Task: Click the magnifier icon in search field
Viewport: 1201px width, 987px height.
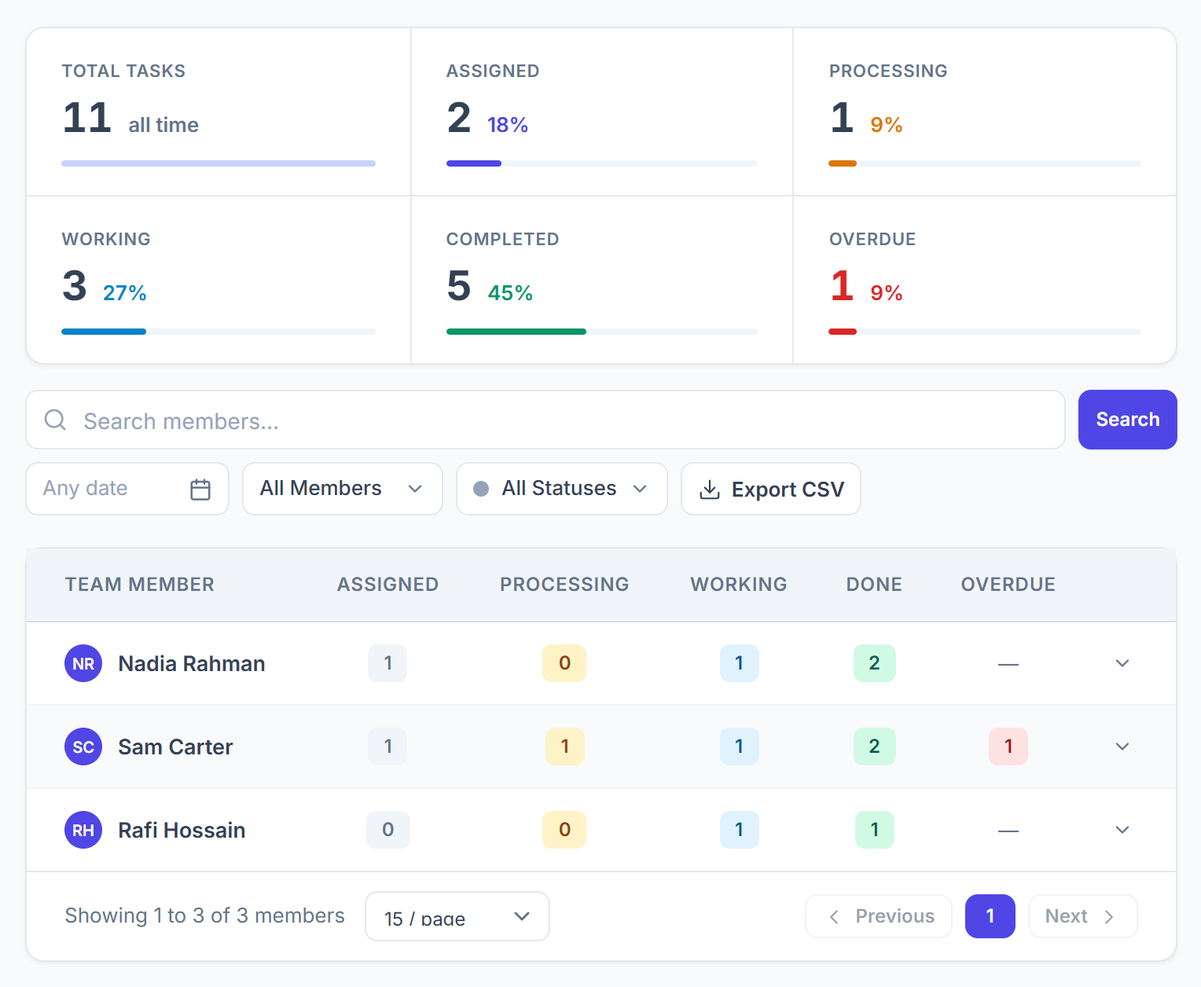Action: [x=55, y=420]
